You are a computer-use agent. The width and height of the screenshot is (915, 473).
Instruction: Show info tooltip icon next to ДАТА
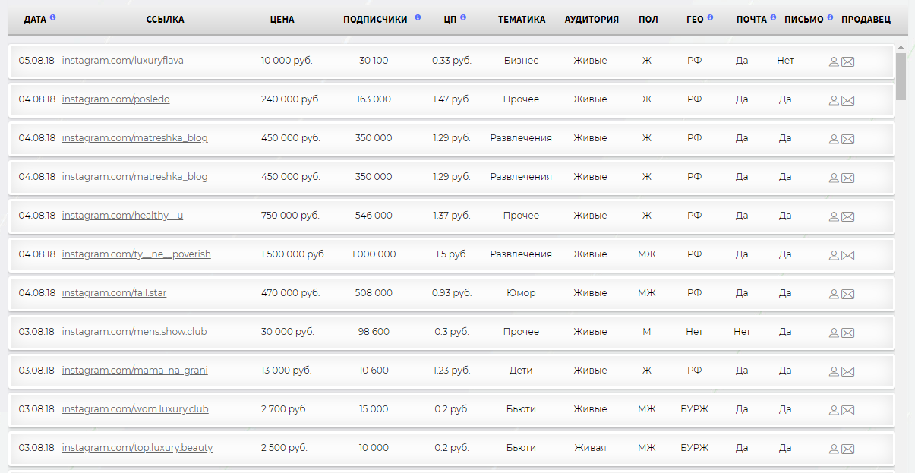(53, 17)
